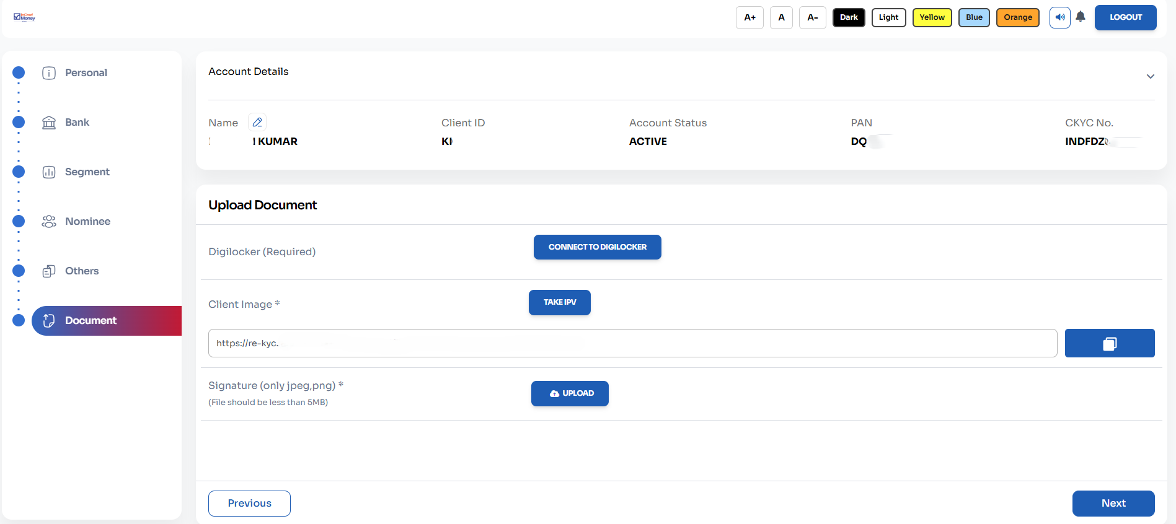1176x524 pixels.
Task: Click the blue step dot beside Others
Action: pyautogui.click(x=19, y=271)
